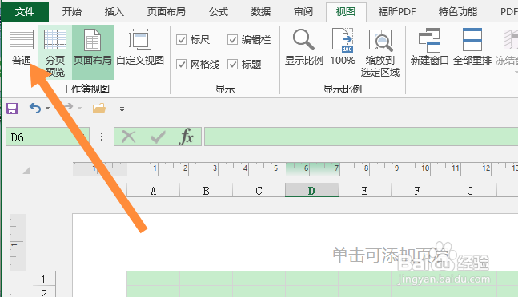The height and width of the screenshot is (297, 518).
Task: Switch to the Home (开始) tab
Action: pyautogui.click(x=72, y=12)
